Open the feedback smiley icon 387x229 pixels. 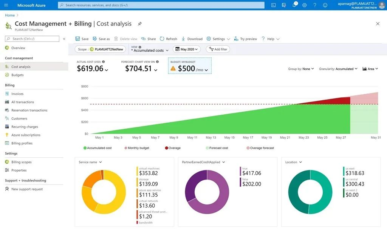(325, 5)
